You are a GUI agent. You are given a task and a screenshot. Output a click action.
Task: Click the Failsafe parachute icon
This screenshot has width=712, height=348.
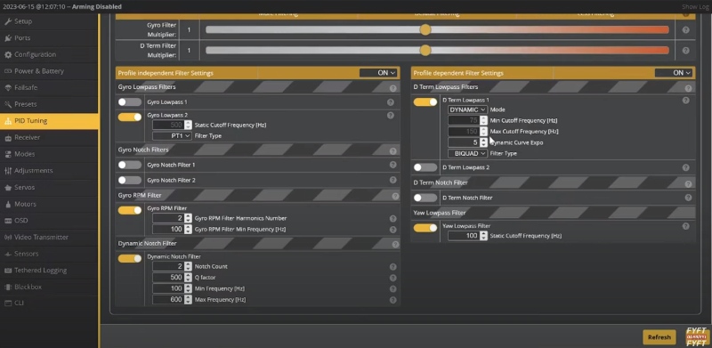click(8, 88)
